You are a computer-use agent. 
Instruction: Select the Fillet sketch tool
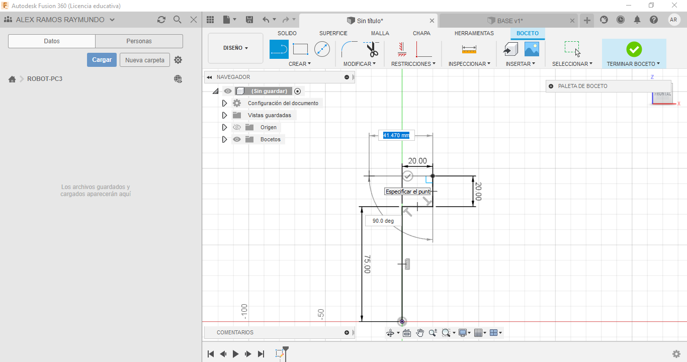coord(349,50)
